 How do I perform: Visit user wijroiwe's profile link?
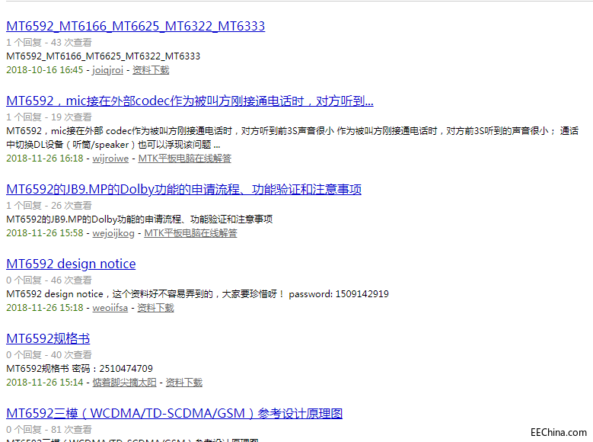(x=110, y=159)
